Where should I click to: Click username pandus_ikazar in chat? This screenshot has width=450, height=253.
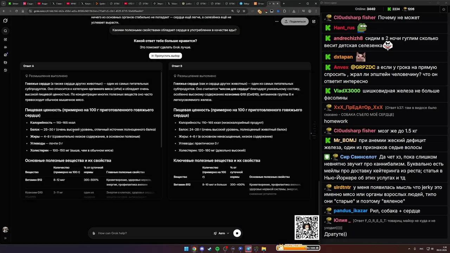351,211
